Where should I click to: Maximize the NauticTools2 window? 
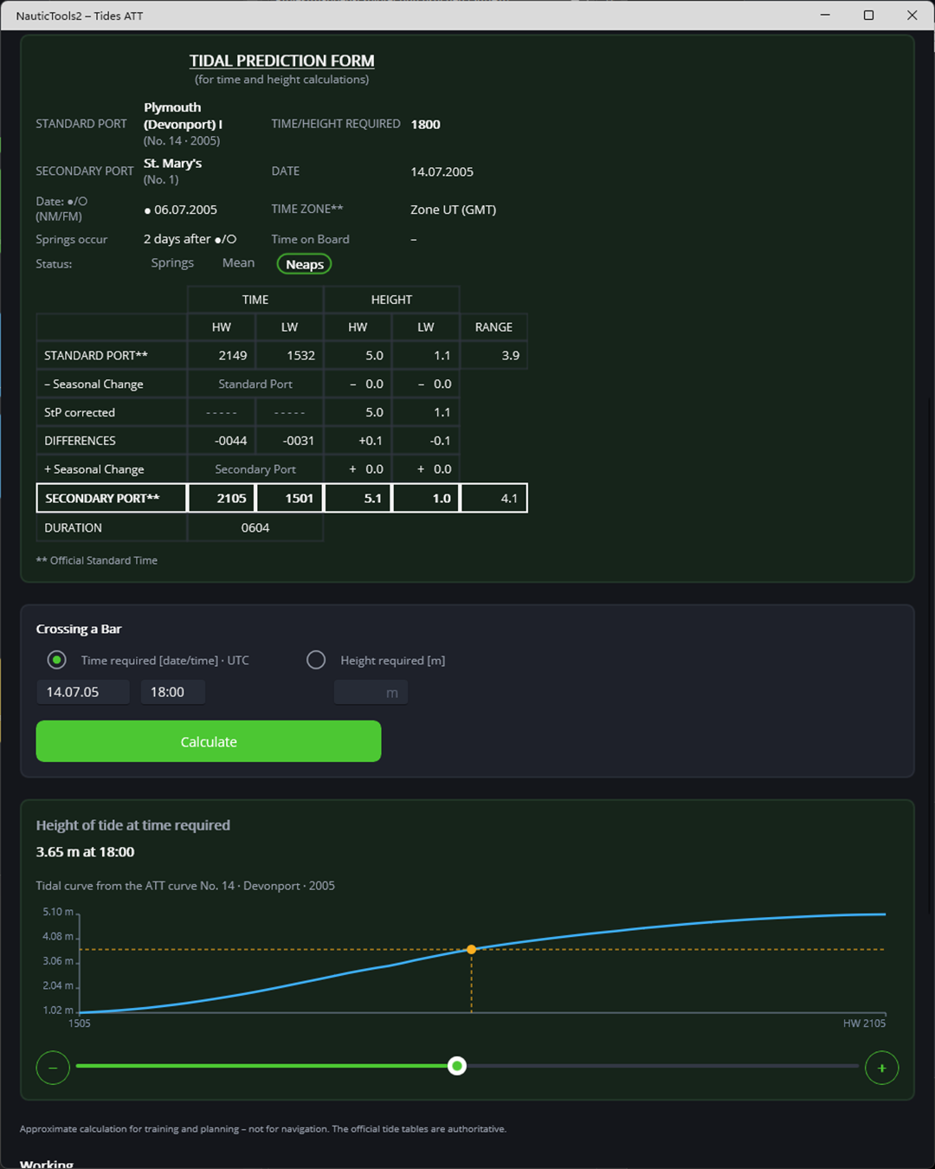coord(868,15)
